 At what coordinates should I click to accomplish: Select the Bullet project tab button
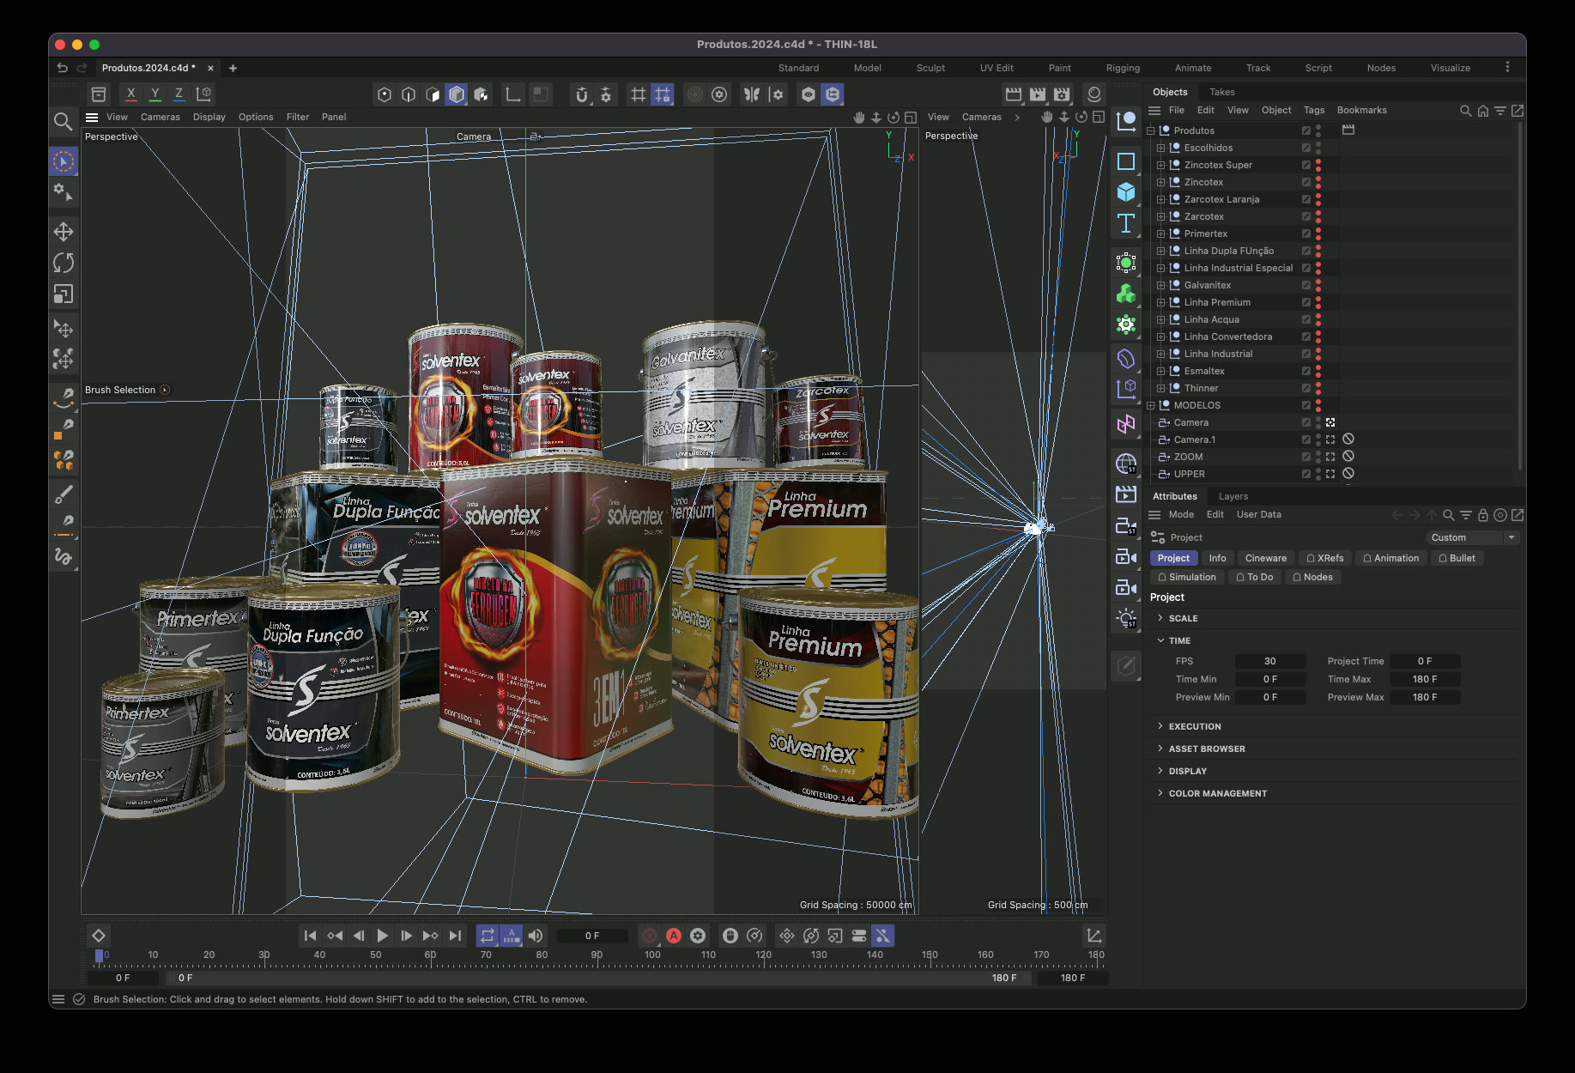point(1457,558)
